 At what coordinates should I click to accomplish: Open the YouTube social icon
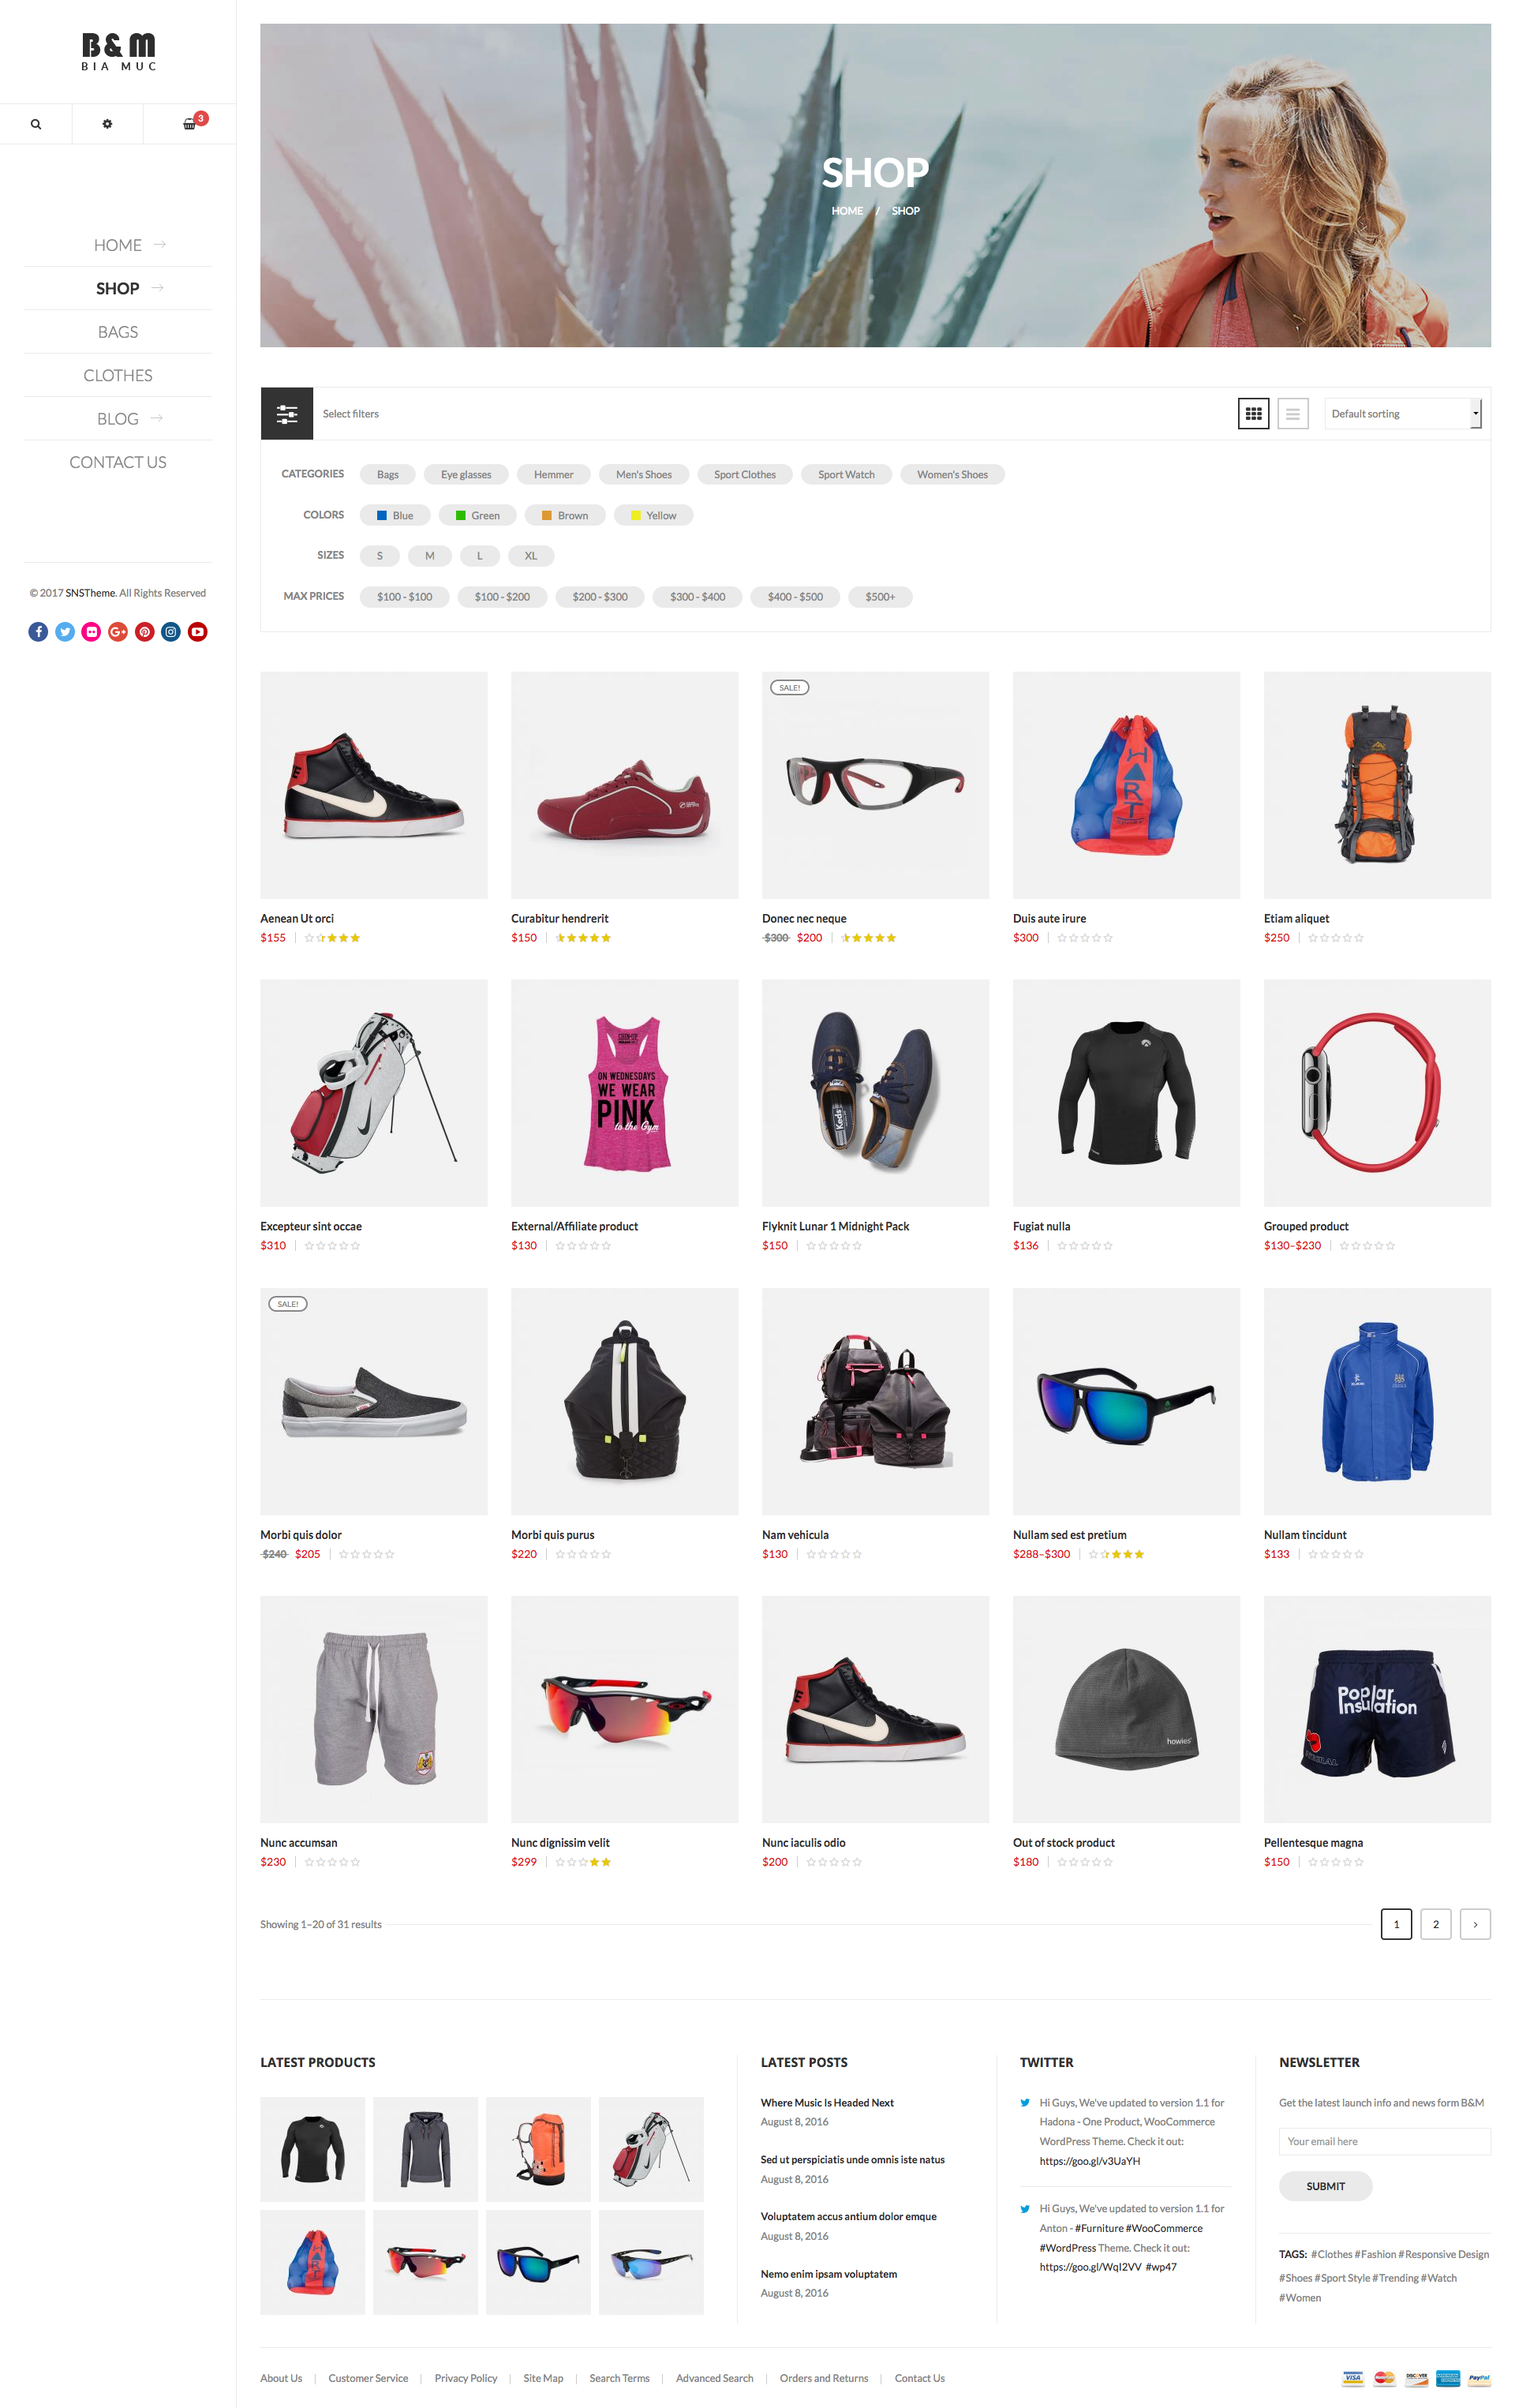point(198,631)
